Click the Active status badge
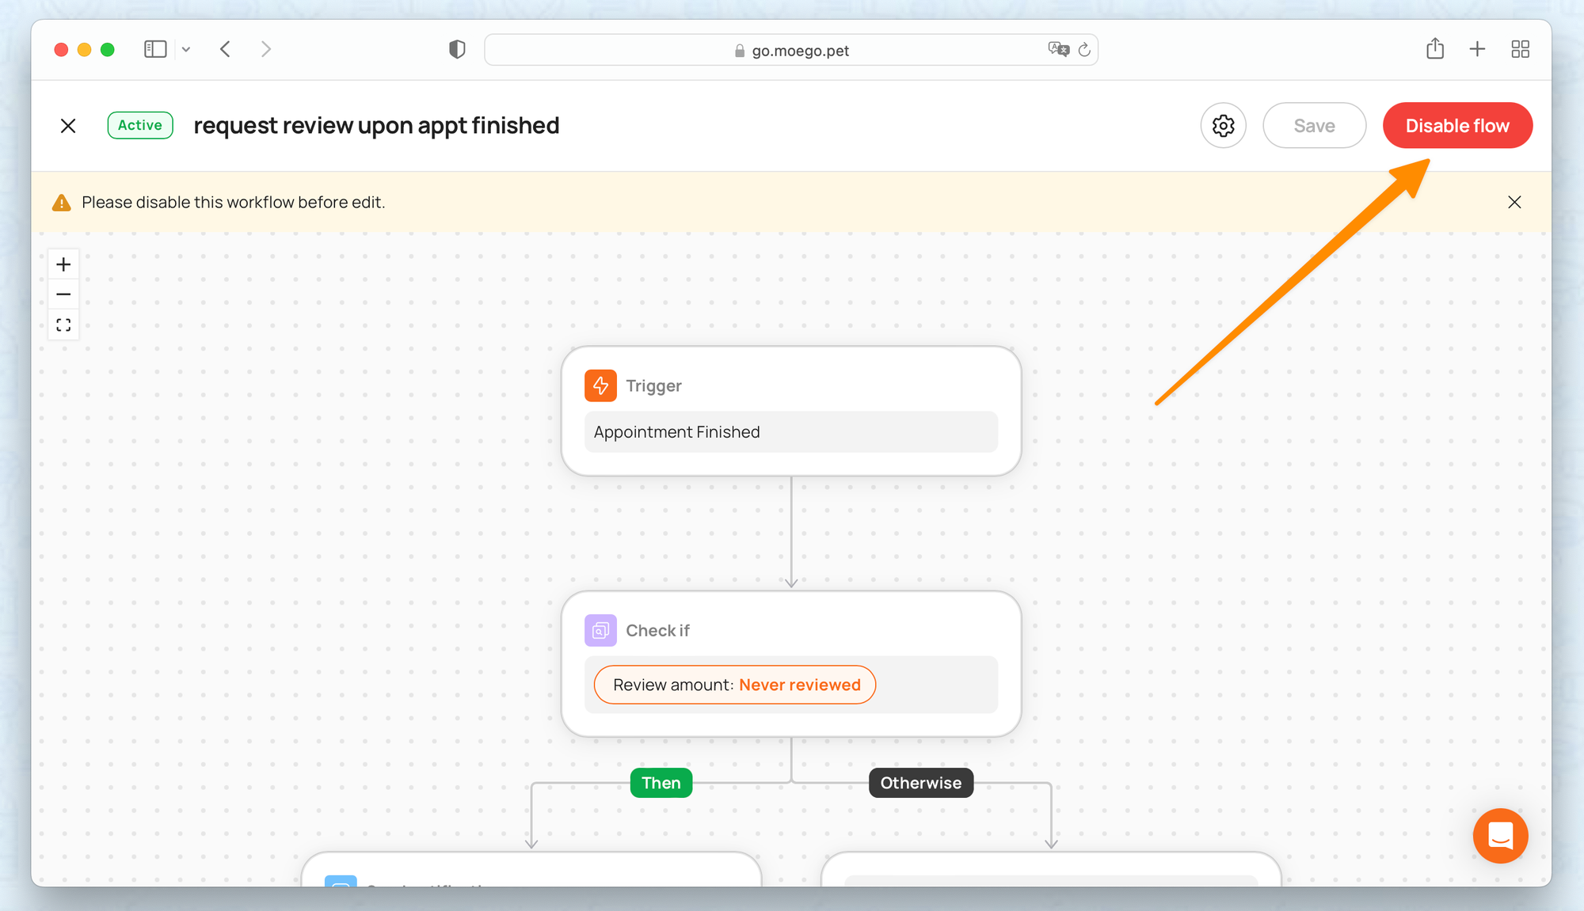 [x=140, y=125]
